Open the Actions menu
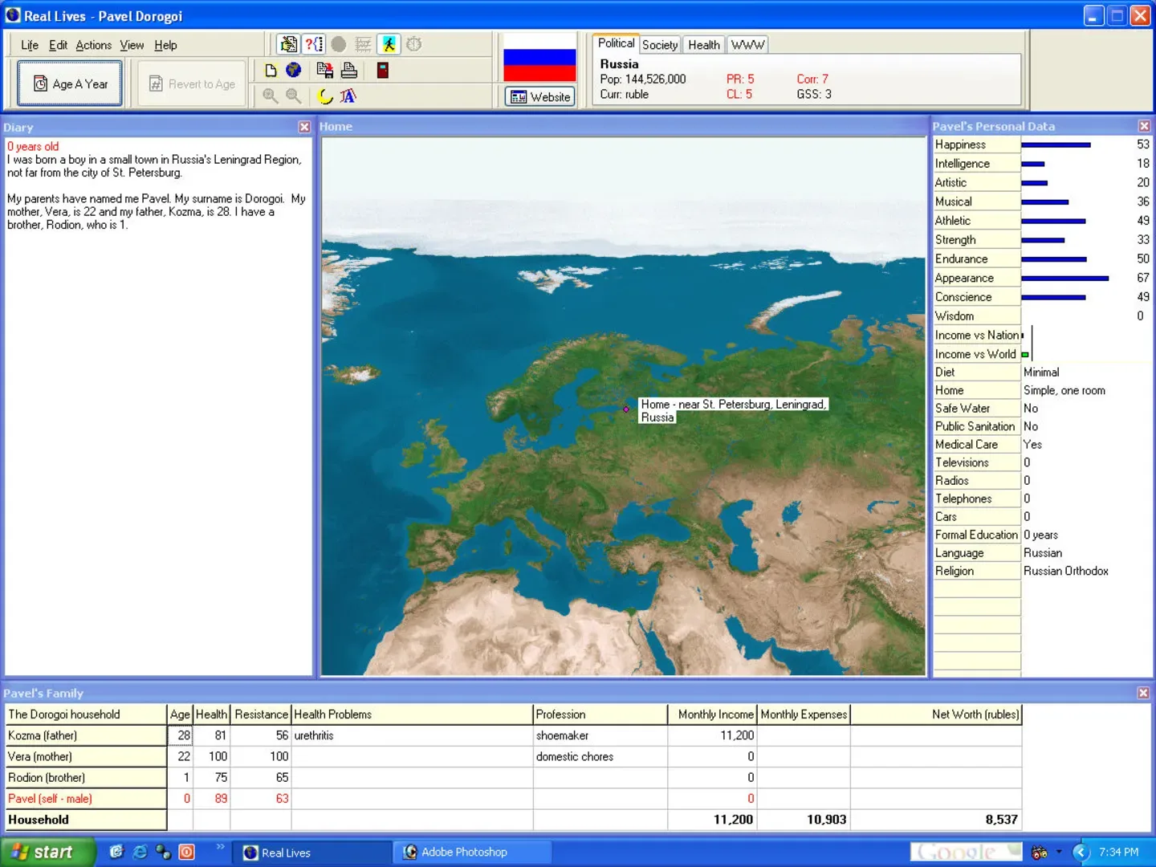This screenshot has height=867, width=1156. point(93,45)
